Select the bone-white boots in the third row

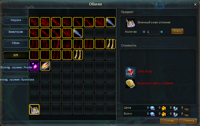pos(111,44)
